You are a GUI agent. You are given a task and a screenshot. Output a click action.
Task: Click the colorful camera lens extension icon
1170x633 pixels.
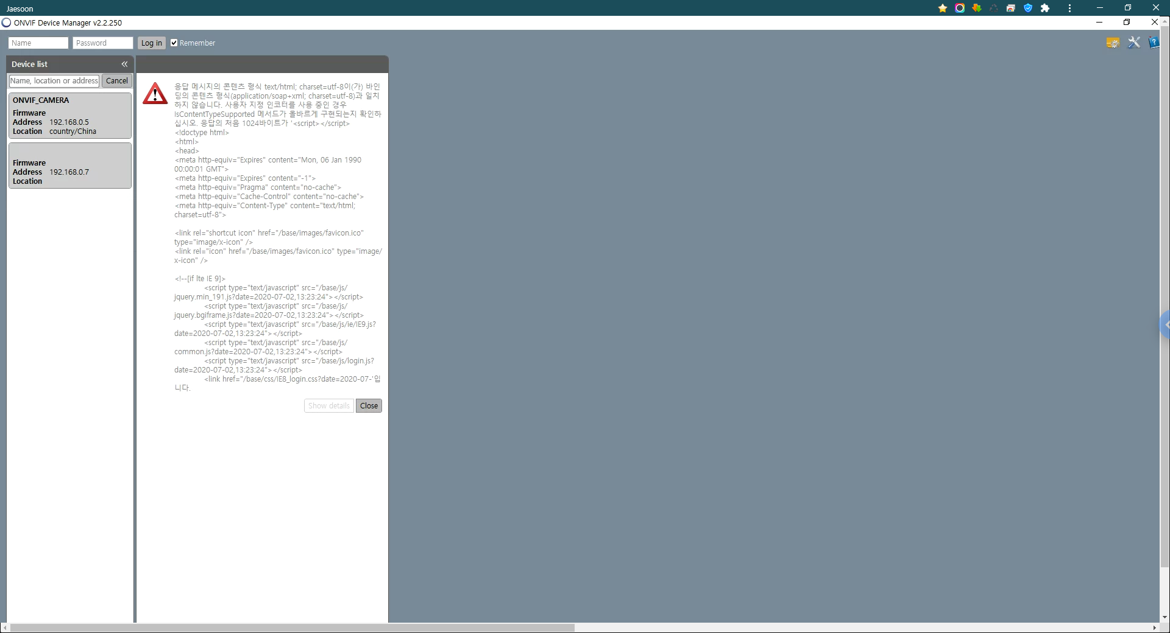960,8
